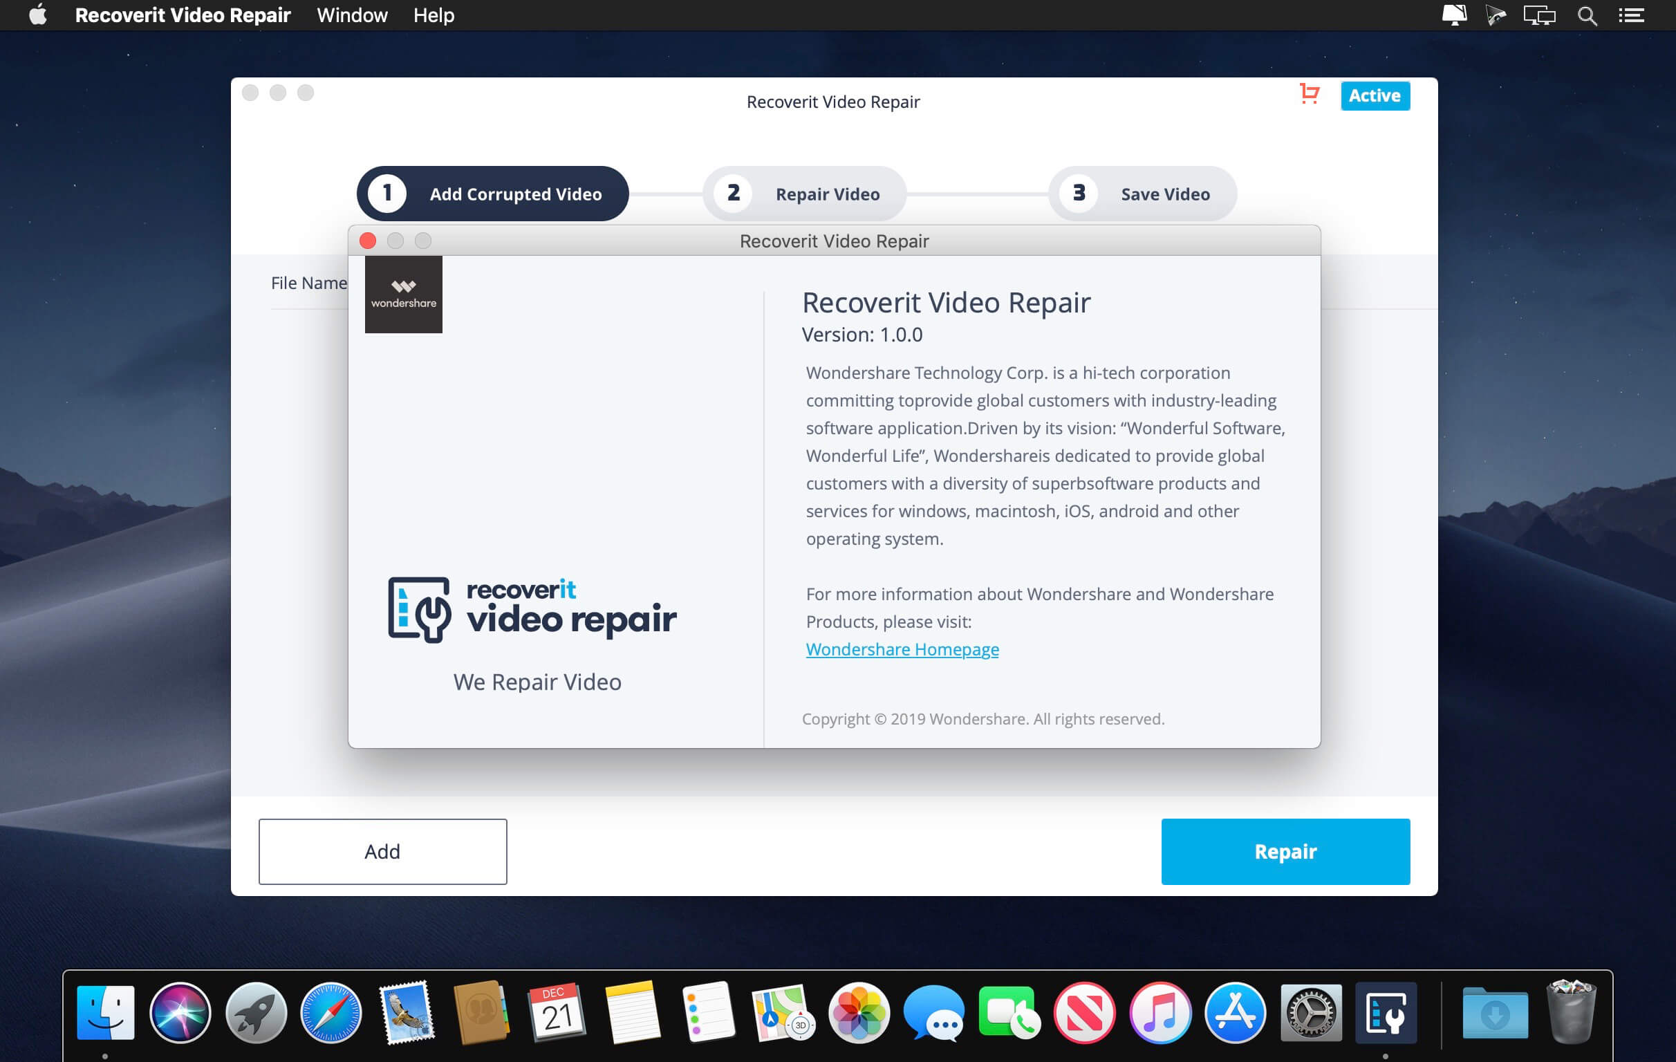
Task: Open the Apple menu
Action: pos(38,15)
